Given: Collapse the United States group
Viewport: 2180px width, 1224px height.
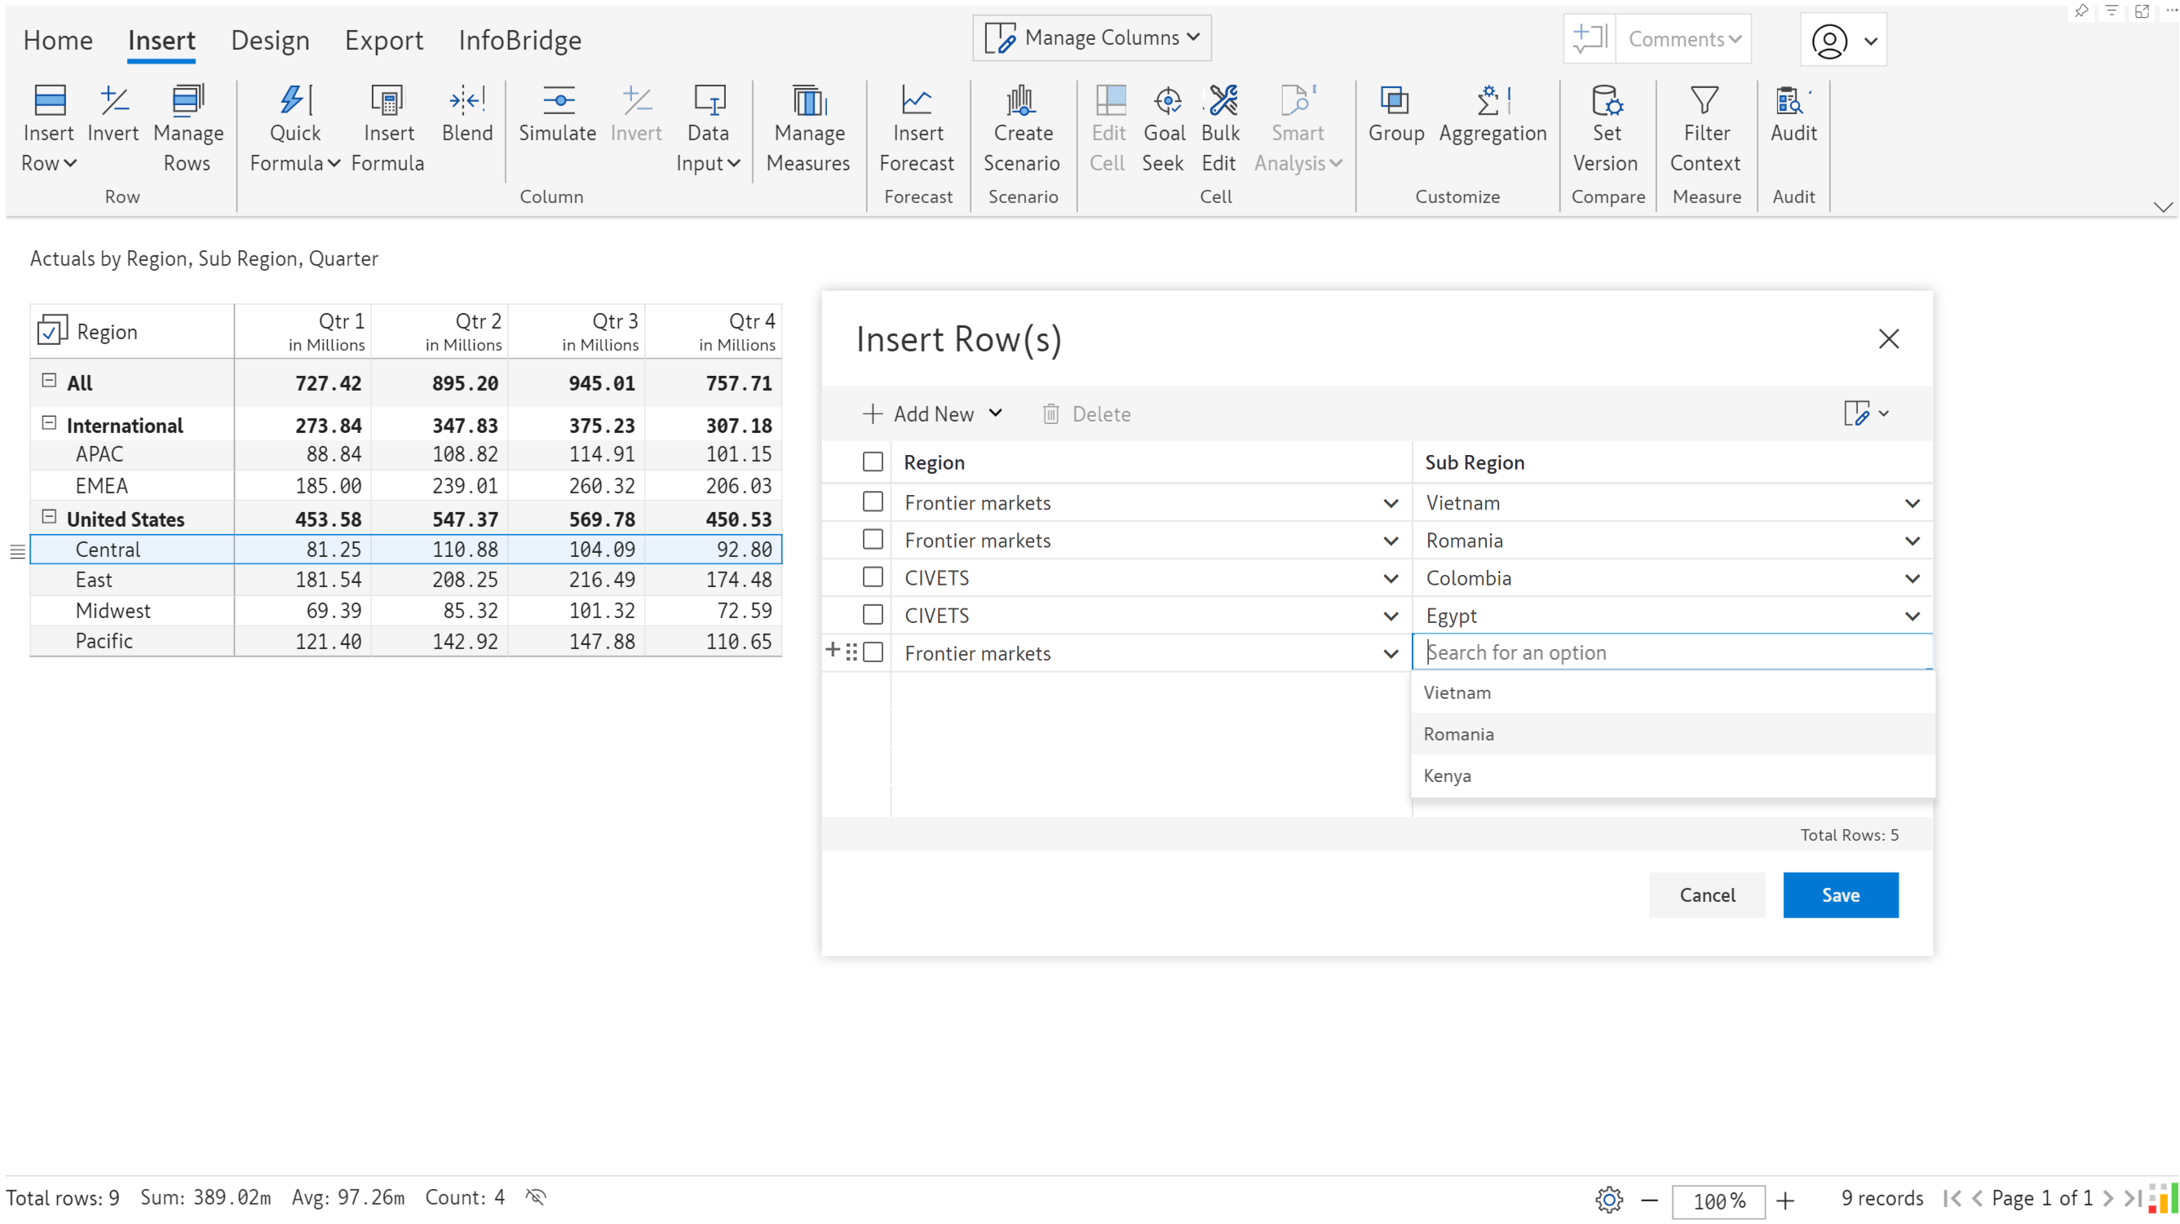Looking at the screenshot, I should pyautogui.click(x=49, y=517).
